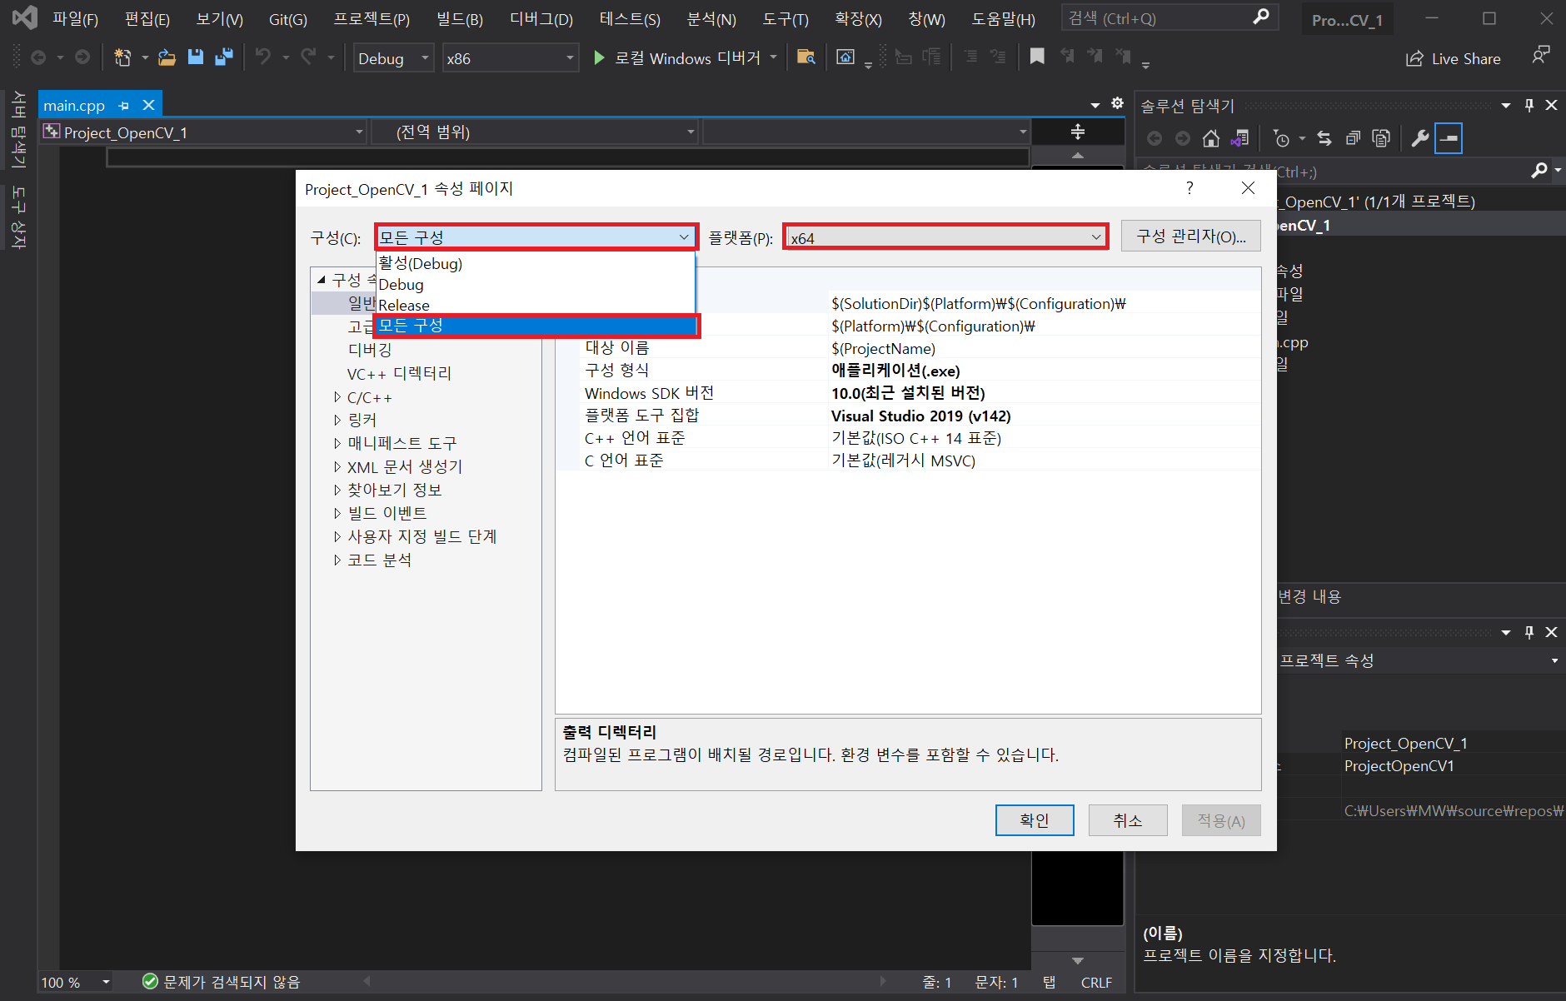Select Debug in configuration list
Screen dimensions: 1566x1001
tap(535, 284)
